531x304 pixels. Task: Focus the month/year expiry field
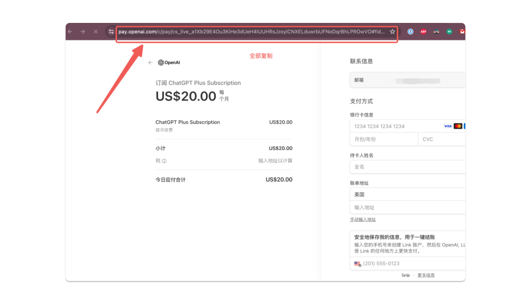pos(384,139)
